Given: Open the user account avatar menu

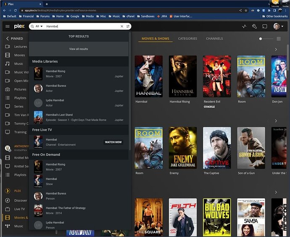Looking at the screenshot, I should tap(278, 27).
